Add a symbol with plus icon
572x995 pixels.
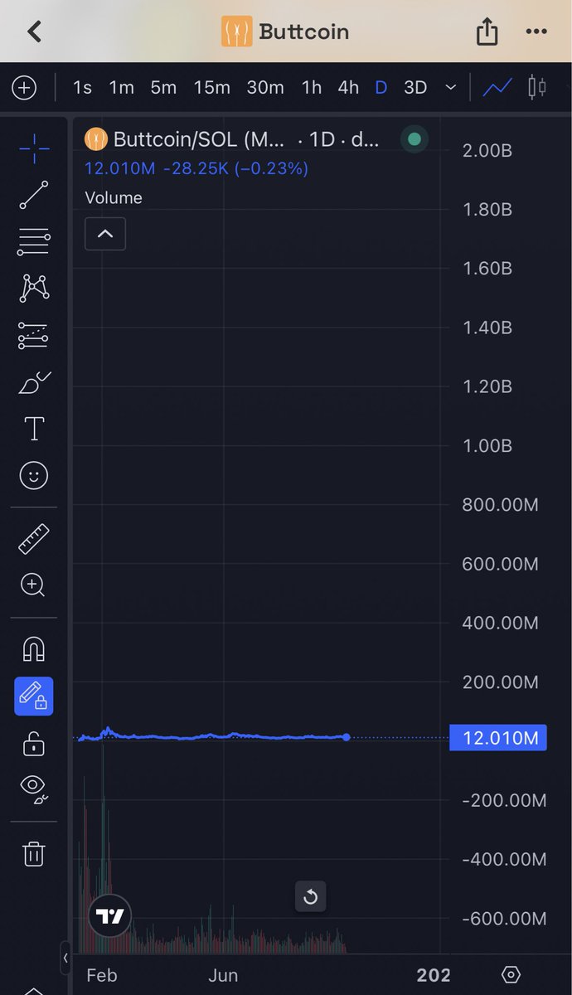click(x=24, y=87)
